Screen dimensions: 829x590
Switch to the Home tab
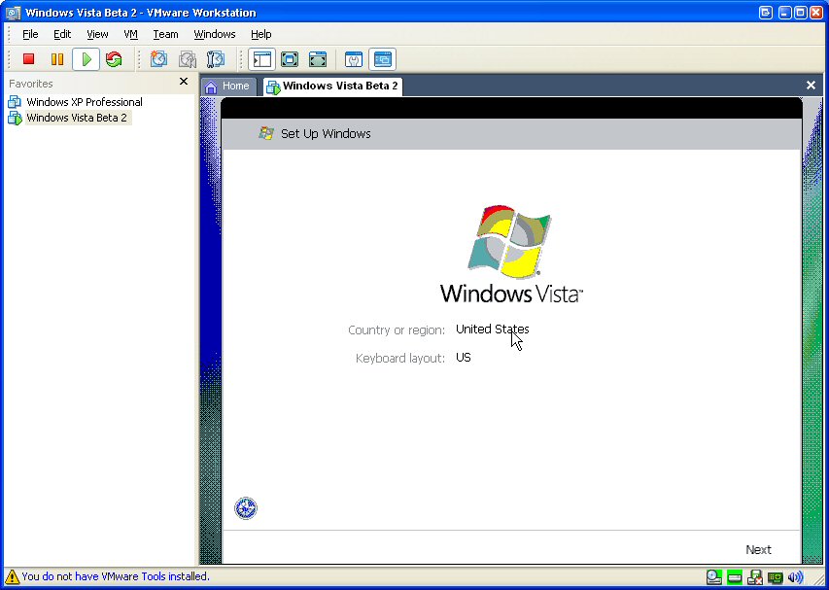point(227,87)
